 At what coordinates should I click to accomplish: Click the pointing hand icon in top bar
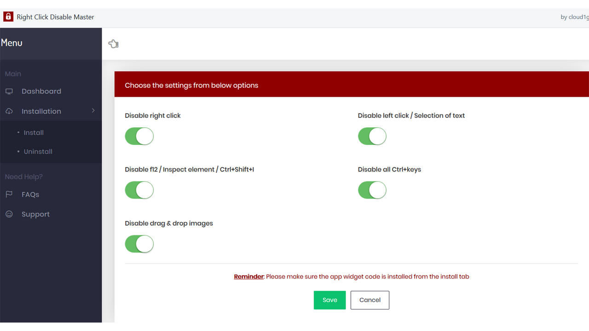tap(113, 44)
